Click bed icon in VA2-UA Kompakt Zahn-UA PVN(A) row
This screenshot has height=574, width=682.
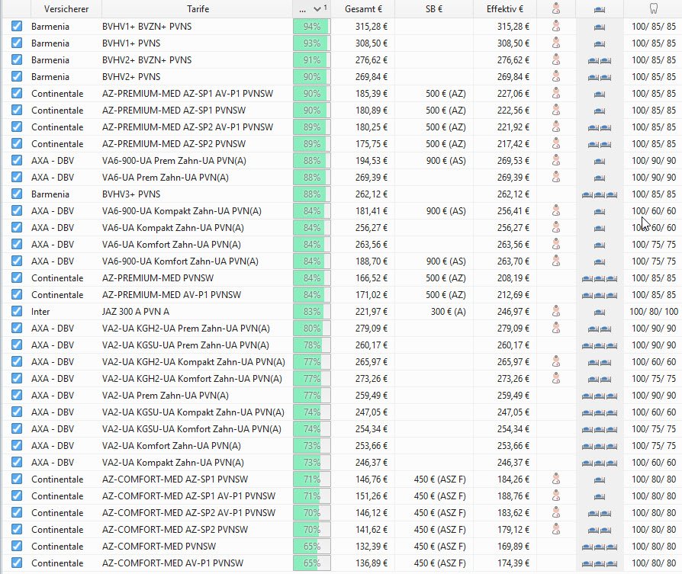tap(600, 463)
